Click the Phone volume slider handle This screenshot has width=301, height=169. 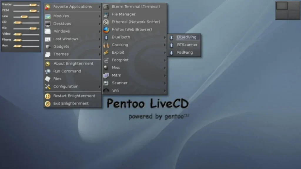click(18, 40)
